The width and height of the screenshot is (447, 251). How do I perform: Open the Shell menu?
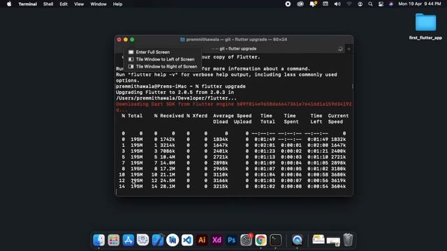(48, 4)
